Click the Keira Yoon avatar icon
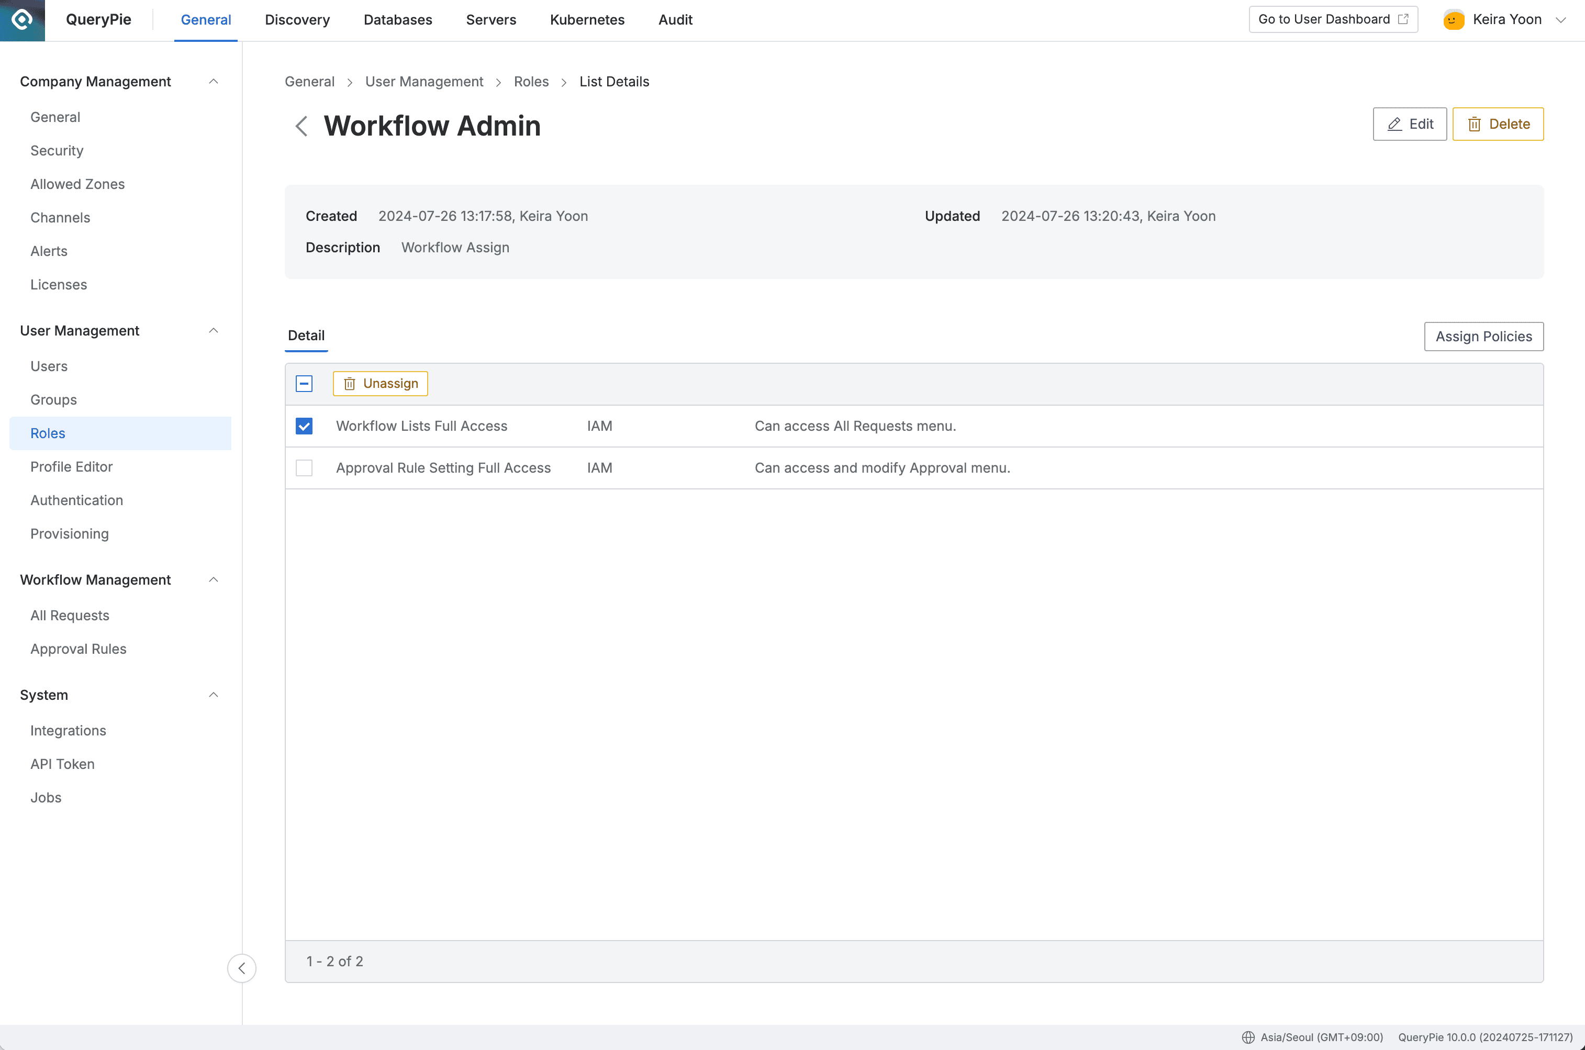Image resolution: width=1585 pixels, height=1050 pixels. [1453, 19]
